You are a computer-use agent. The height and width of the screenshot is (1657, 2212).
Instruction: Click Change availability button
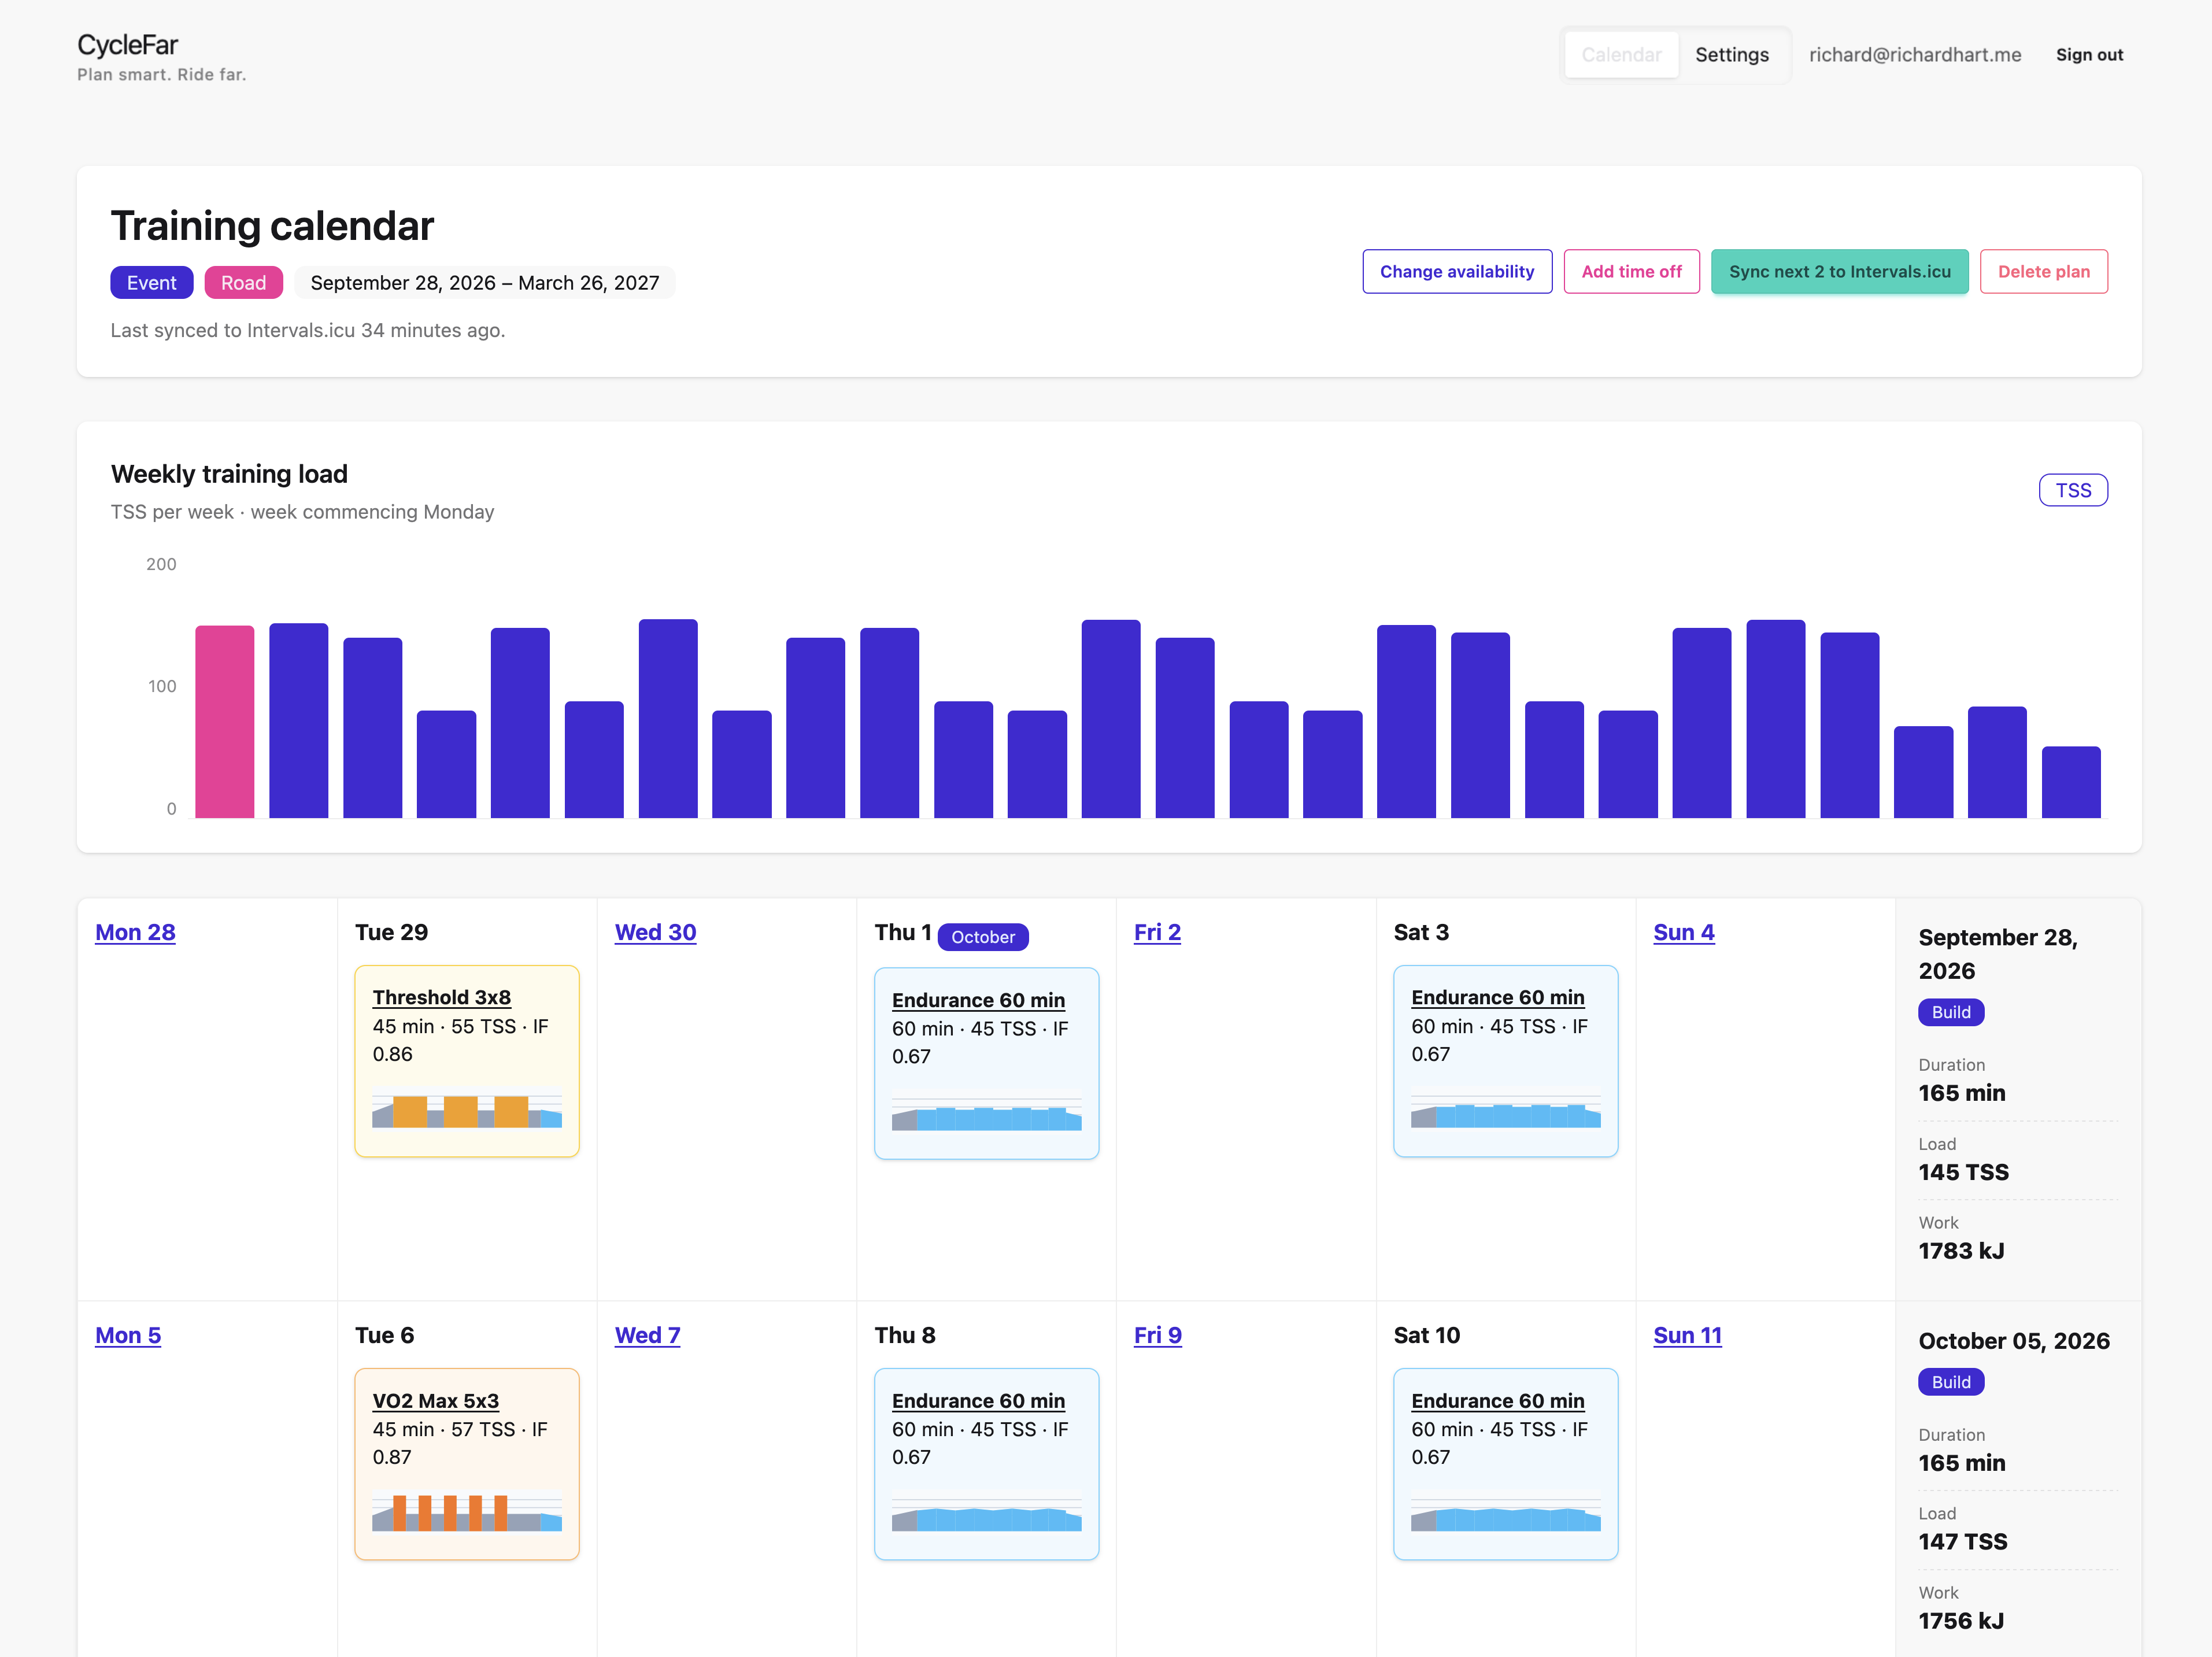coord(1457,272)
